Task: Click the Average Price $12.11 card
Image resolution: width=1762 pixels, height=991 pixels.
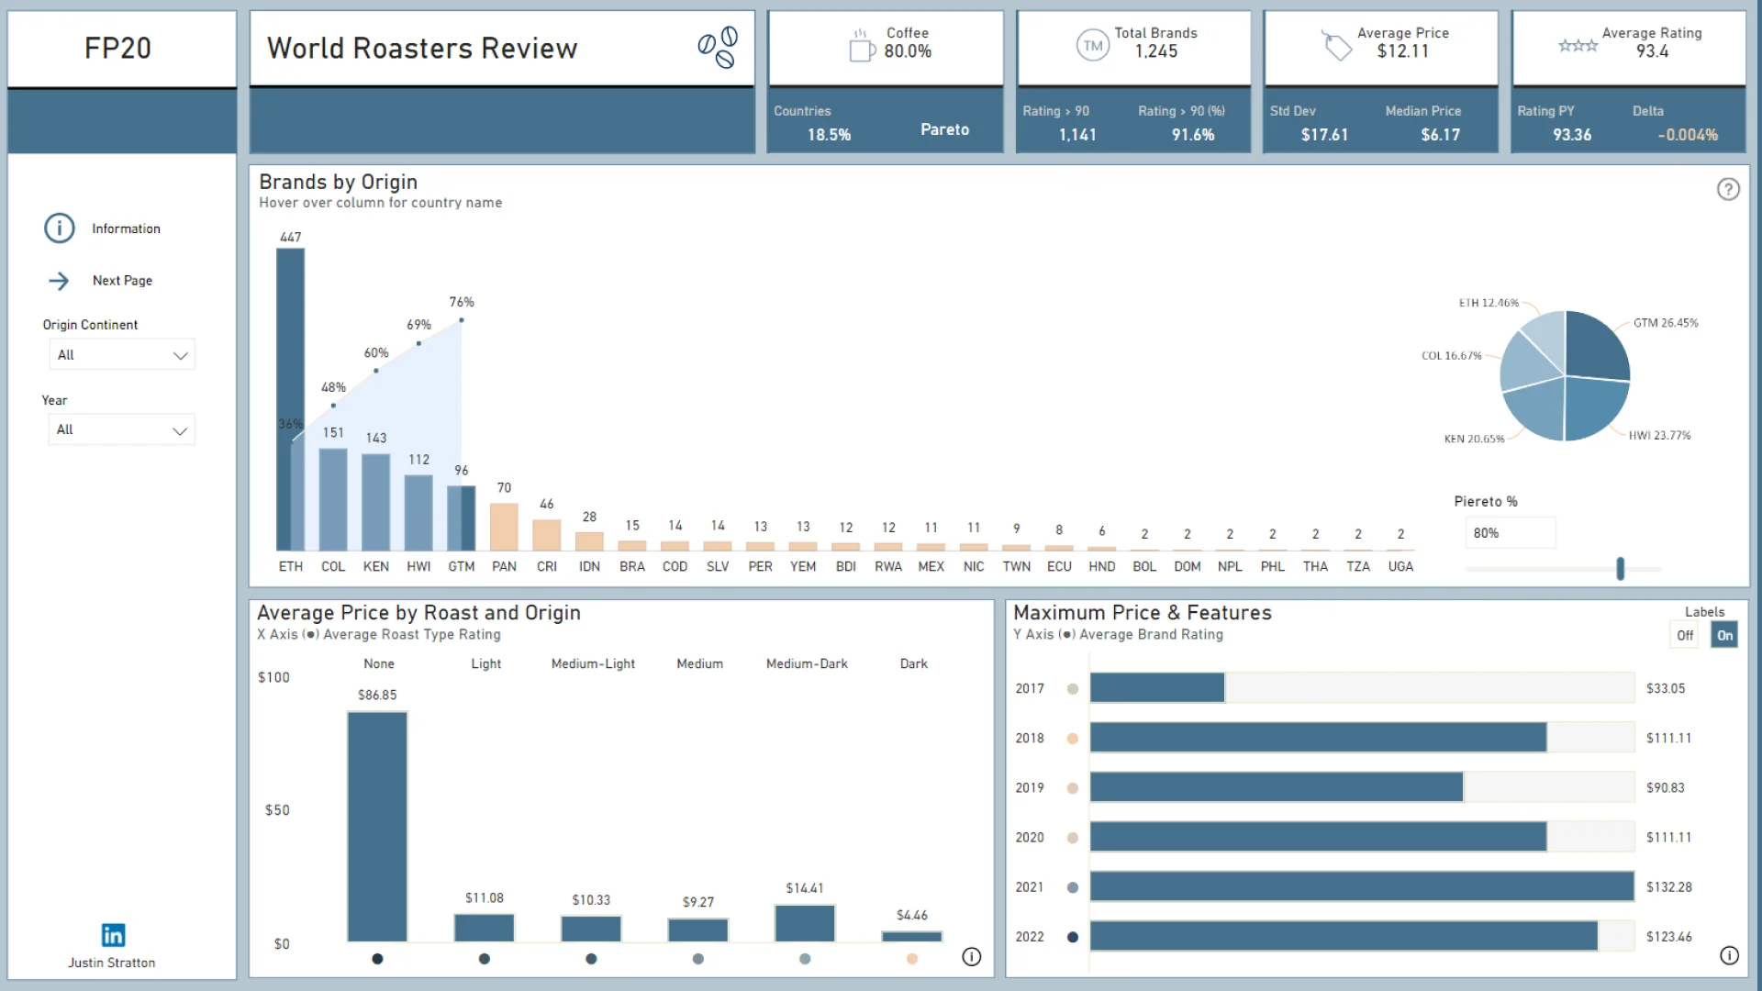Action: click(x=1381, y=49)
